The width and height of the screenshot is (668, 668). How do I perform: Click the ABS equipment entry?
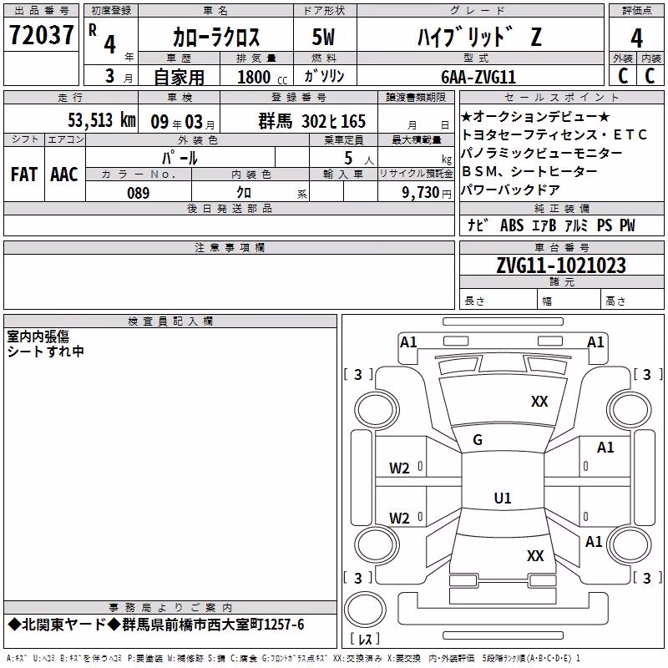click(x=512, y=225)
